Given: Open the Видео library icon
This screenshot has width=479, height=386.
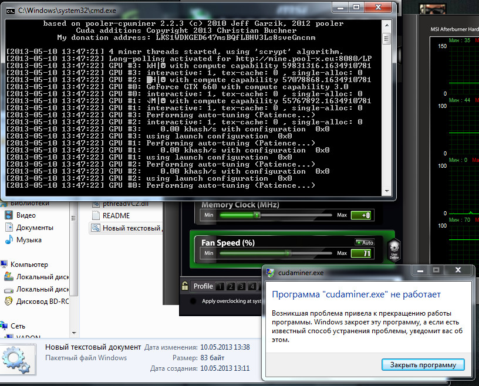Looking at the screenshot, I should [x=9, y=215].
